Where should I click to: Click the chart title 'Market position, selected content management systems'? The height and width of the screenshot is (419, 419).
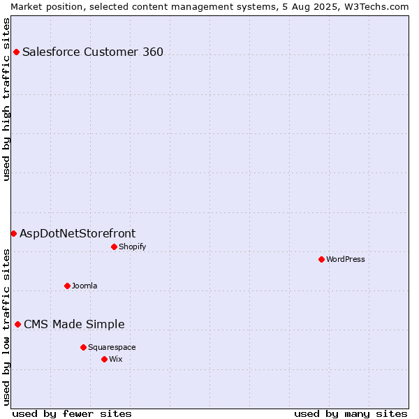click(x=145, y=7)
